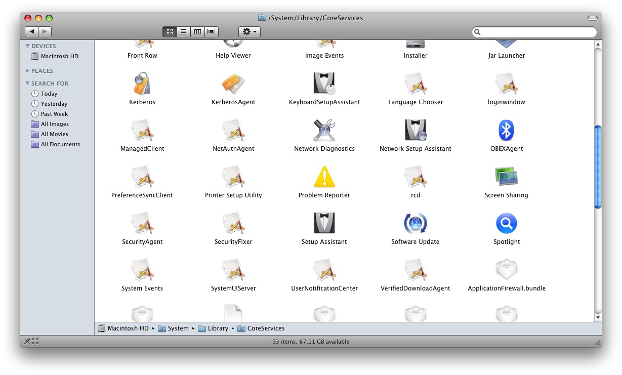Select the ManagedClient icon
This screenshot has height=375, width=622.
click(142, 130)
